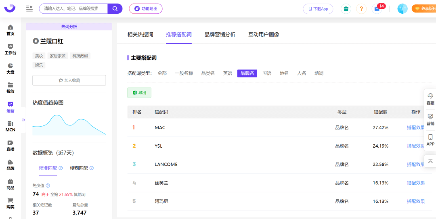Open 品牌营销分析 tab
Screen dimensions: 436x219
(220, 34)
